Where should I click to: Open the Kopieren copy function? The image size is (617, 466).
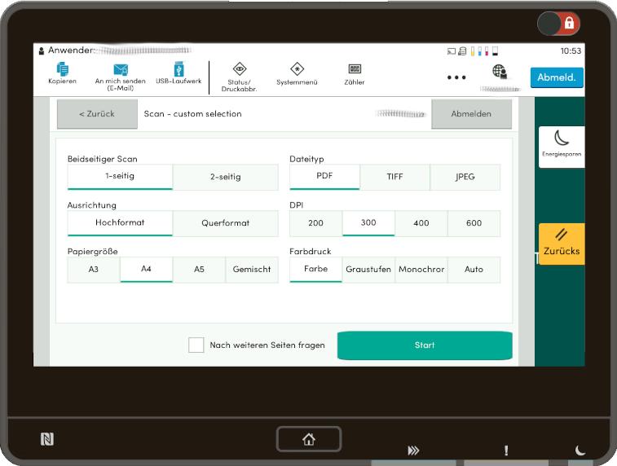point(62,73)
